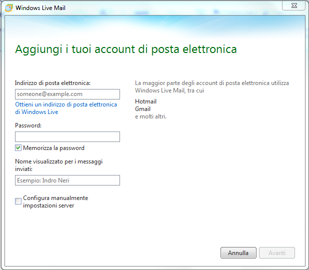Uncheck the Memorizza la password checkbox
Viewport: 309px width, 270px height.
[18, 148]
